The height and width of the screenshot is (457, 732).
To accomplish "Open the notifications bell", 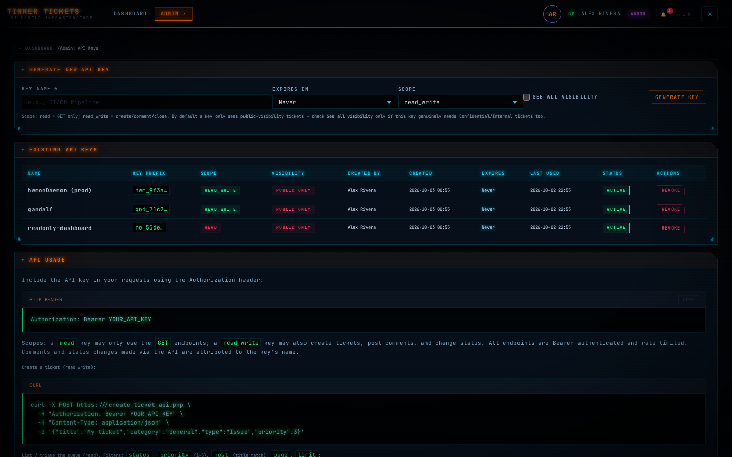I will 663,14.
